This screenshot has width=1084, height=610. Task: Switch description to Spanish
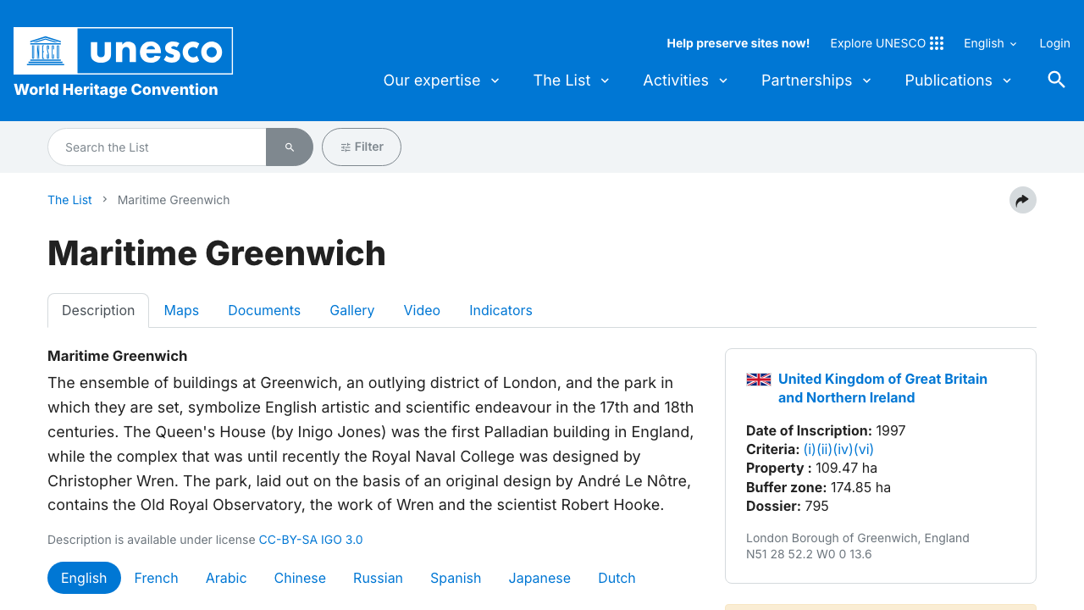[456, 578]
